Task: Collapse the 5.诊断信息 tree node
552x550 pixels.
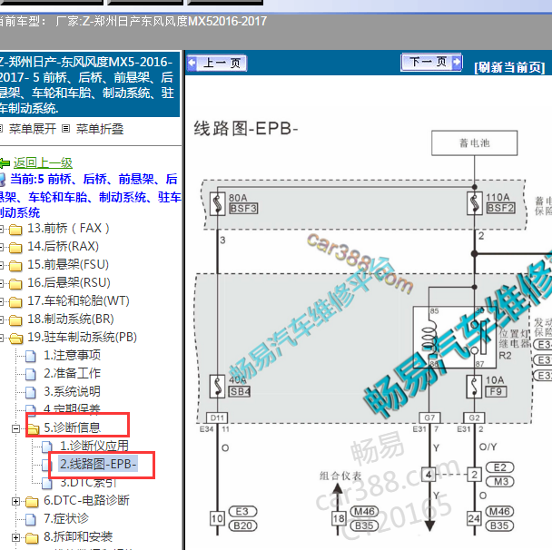Action: click(x=15, y=428)
